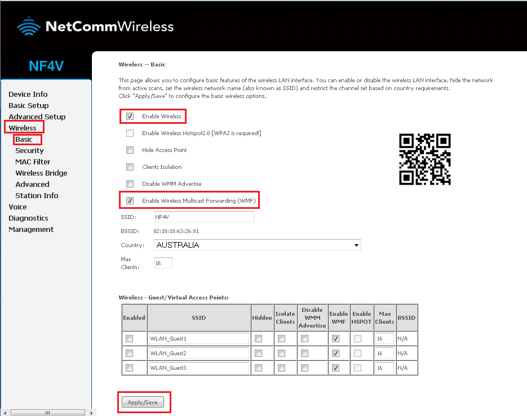Toggle the Enable Wireless checkbox
527x416 pixels.
click(x=130, y=116)
